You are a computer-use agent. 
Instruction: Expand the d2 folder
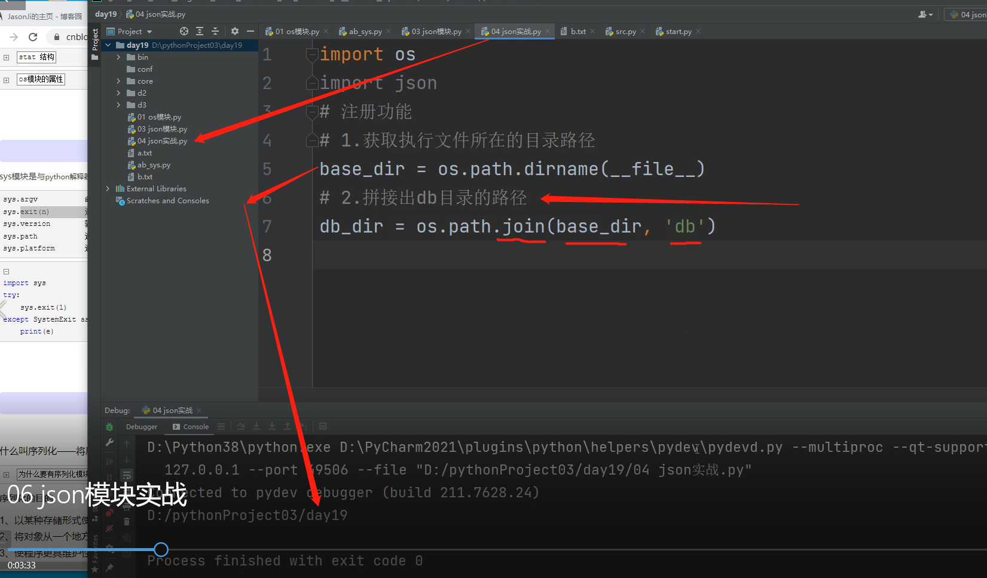tap(118, 93)
